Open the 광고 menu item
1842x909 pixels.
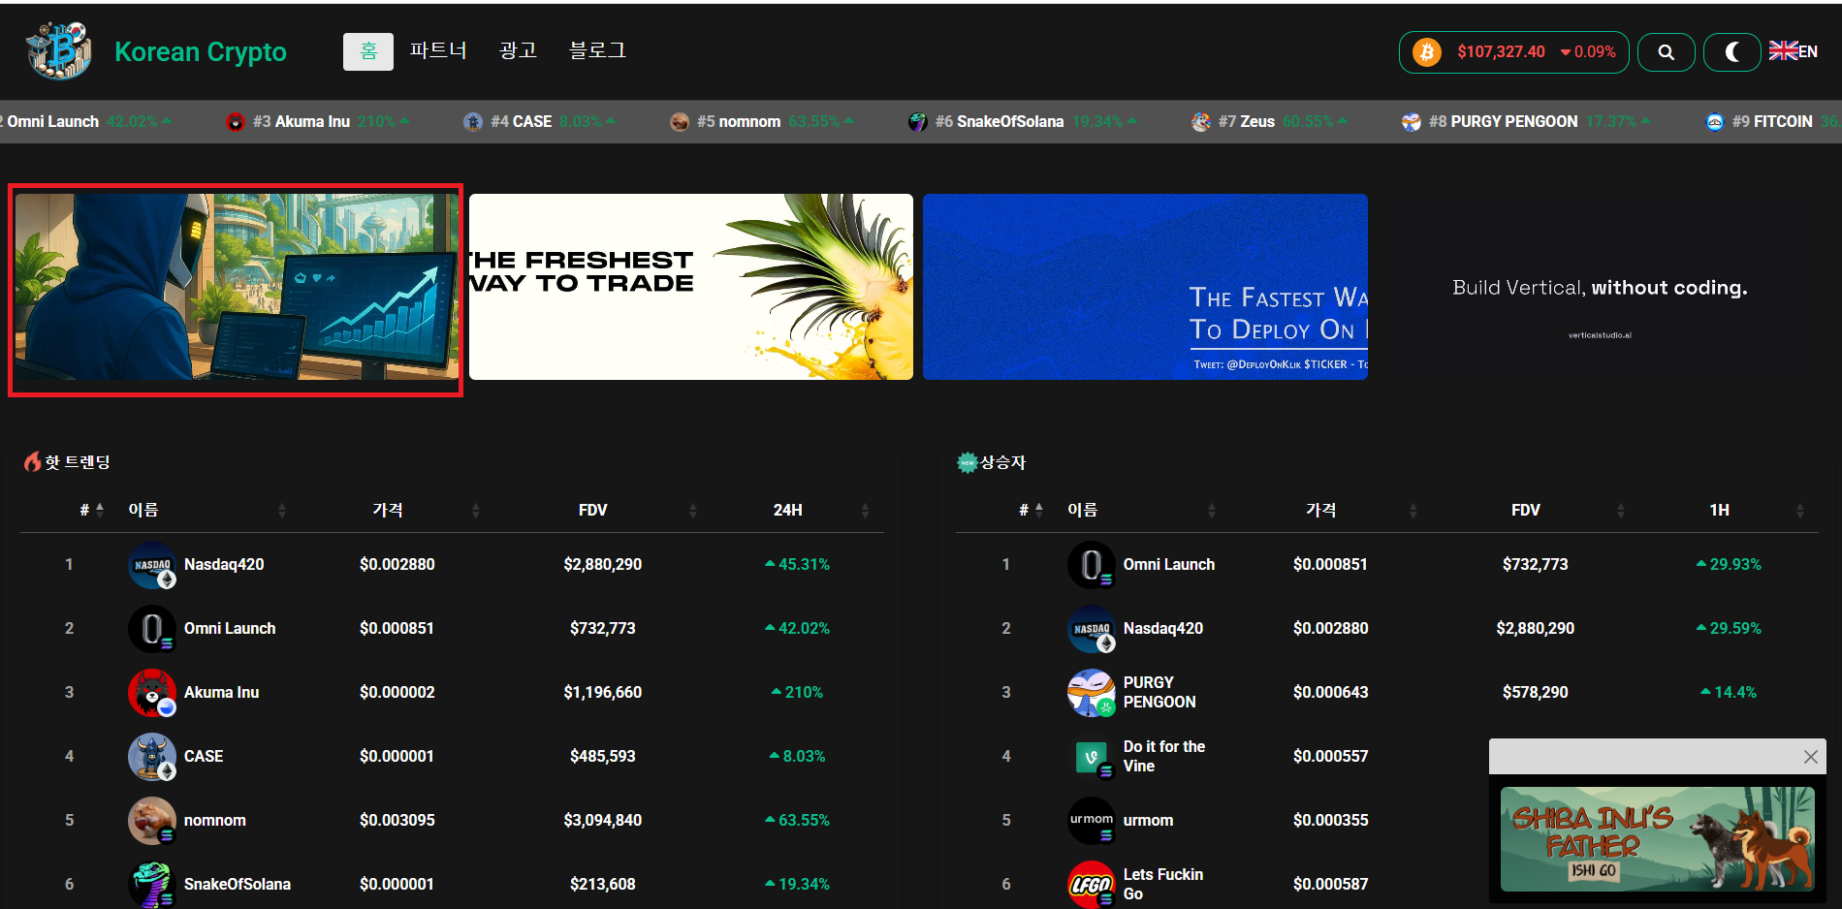point(518,50)
